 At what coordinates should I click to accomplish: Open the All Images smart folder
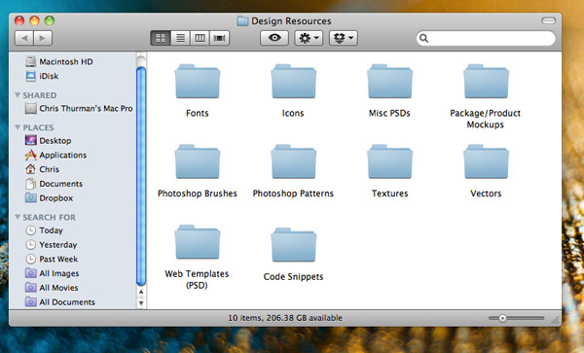pyautogui.click(x=53, y=273)
